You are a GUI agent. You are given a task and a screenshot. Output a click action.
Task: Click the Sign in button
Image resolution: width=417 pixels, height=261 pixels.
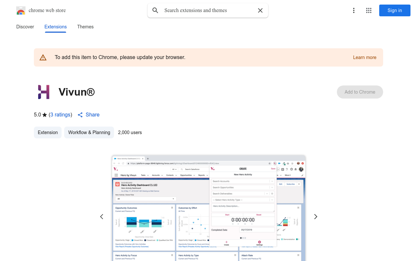[395, 10]
